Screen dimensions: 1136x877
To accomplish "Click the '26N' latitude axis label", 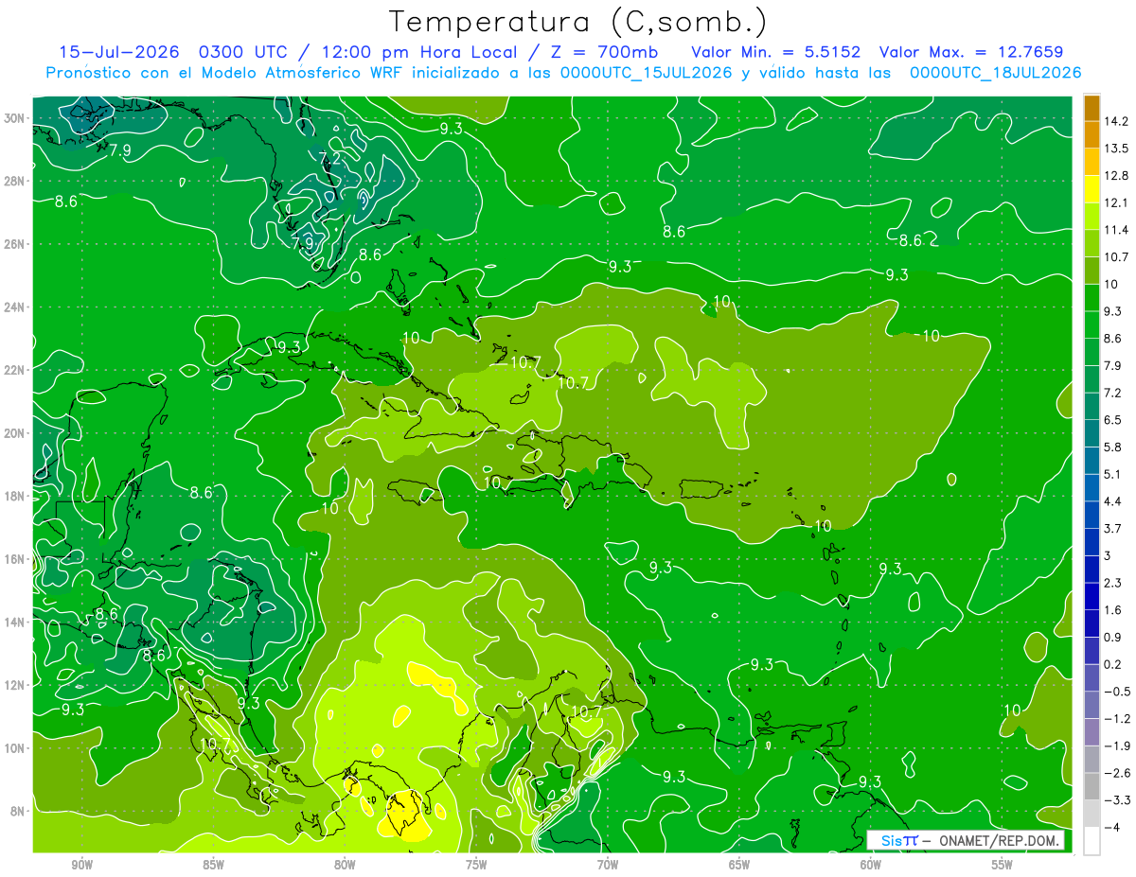I will click(x=13, y=244).
